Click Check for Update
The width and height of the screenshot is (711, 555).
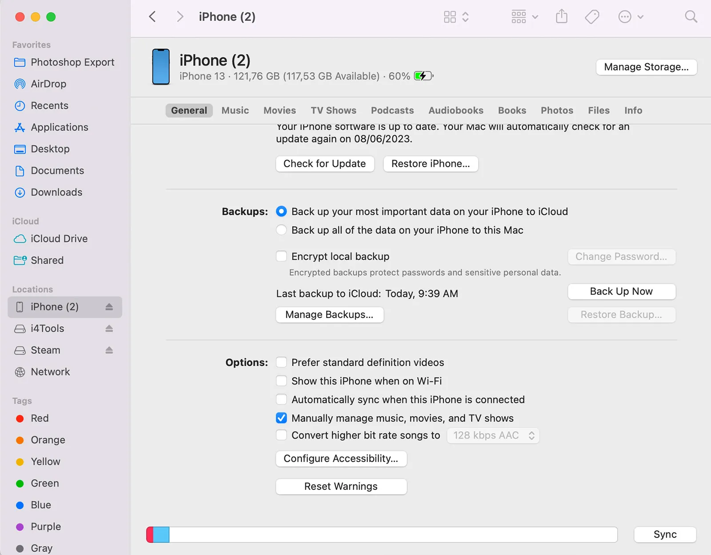click(325, 163)
